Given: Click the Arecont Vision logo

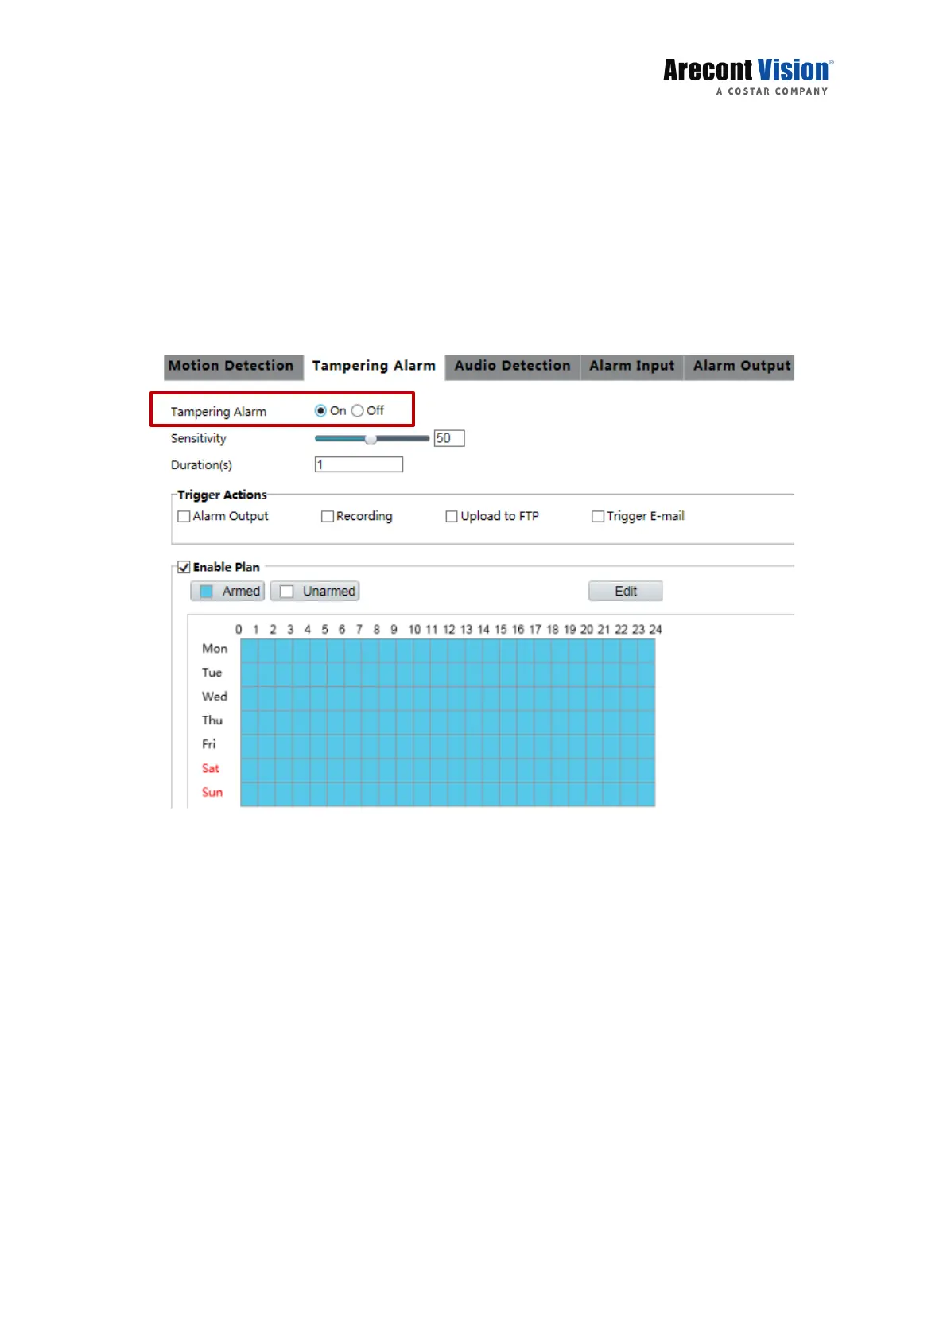Looking at the screenshot, I should tap(747, 76).
